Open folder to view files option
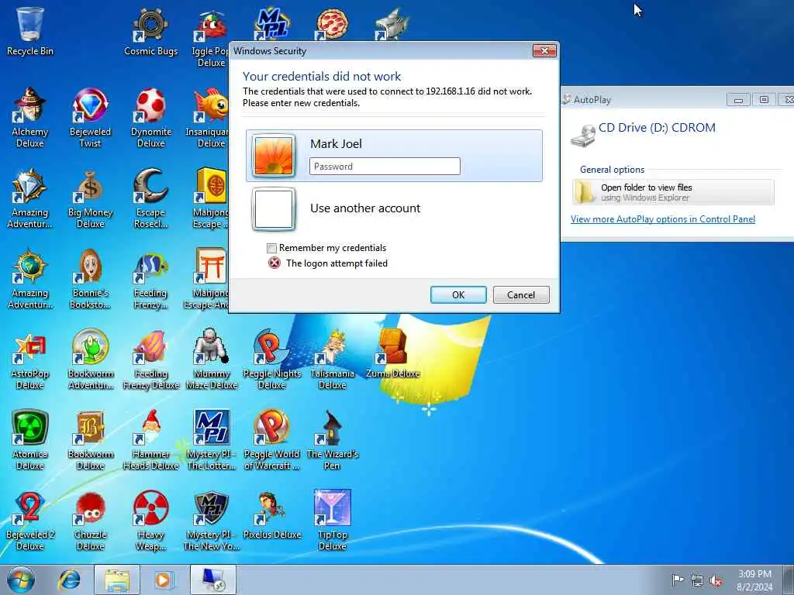The image size is (794, 595). (674, 192)
